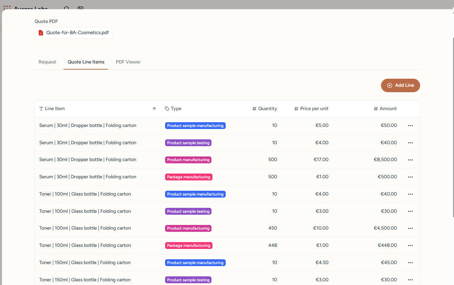Open row menu for Toner 150ml €30.00 line
The height and width of the screenshot is (285, 454).
coord(410,280)
